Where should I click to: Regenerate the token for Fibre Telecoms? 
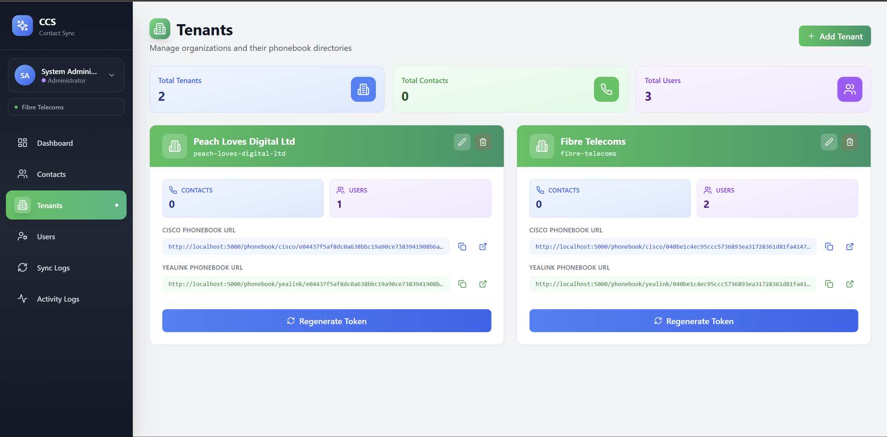click(693, 321)
